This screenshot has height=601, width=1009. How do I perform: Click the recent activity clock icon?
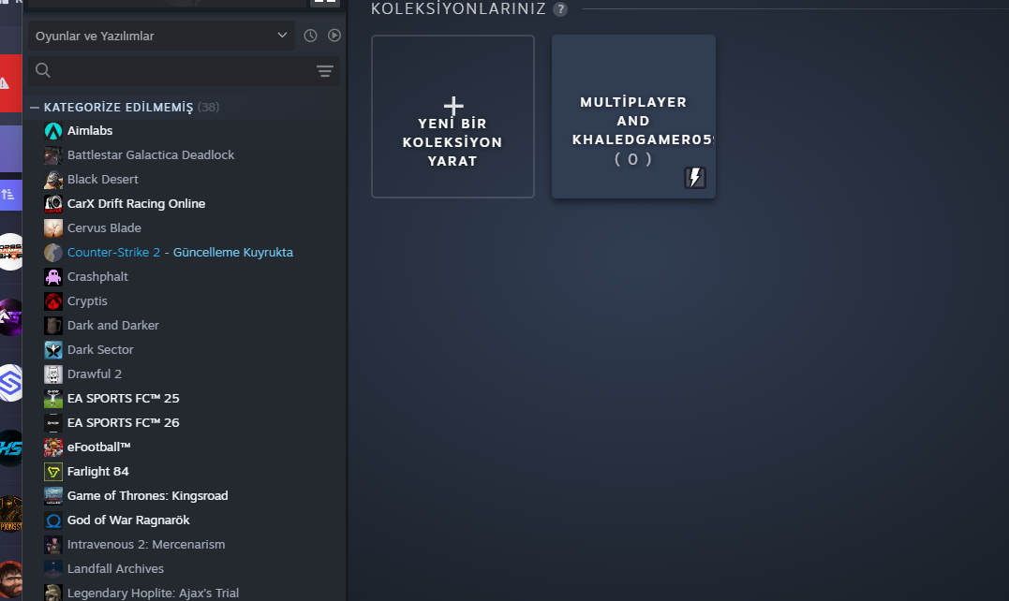coord(310,36)
